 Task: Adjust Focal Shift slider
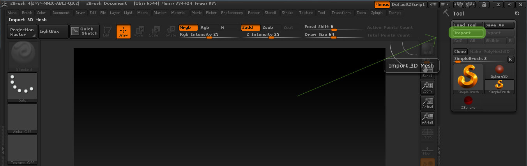click(x=334, y=27)
